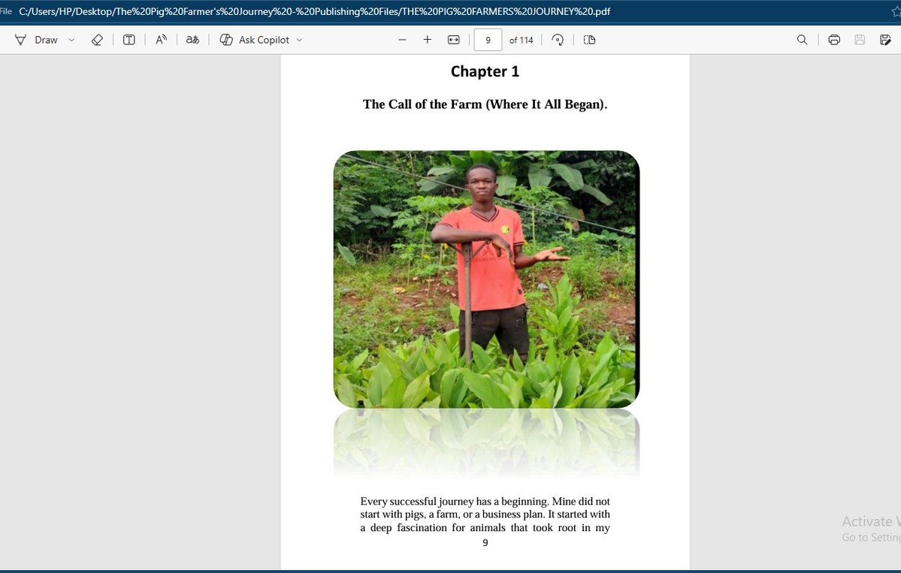The height and width of the screenshot is (573, 901).
Task: Zoom in with the plus icon
Action: click(x=427, y=40)
